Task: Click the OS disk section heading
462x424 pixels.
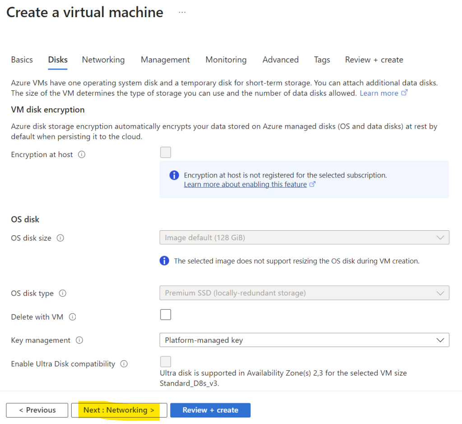Action: (25, 219)
